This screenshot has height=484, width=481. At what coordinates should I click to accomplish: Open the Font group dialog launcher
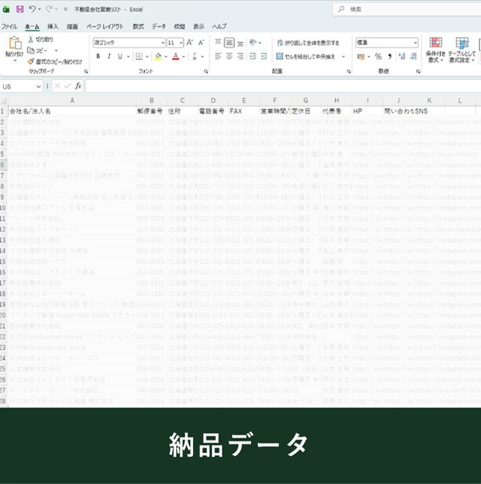pos(206,71)
